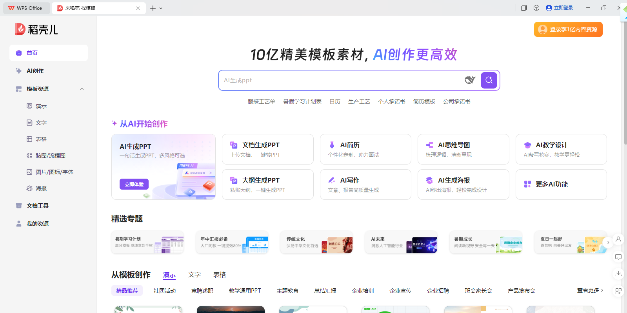Image resolution: width=627 pixels, height=313 pixels.
Task: Click 查看更多 to see more categories
Action: point(590,290)
